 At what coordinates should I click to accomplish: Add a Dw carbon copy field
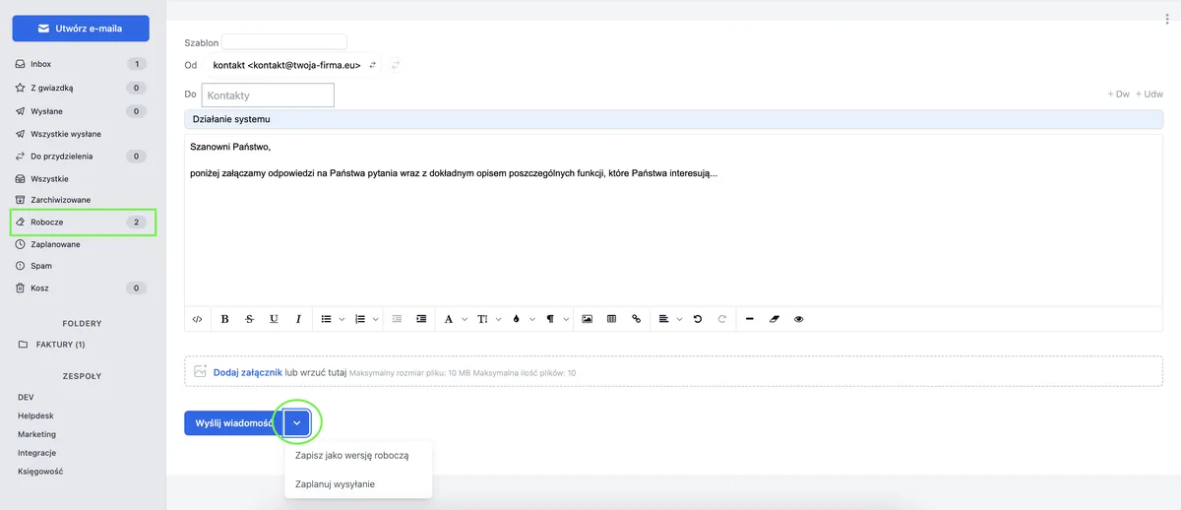click(x=1119, y=95)
